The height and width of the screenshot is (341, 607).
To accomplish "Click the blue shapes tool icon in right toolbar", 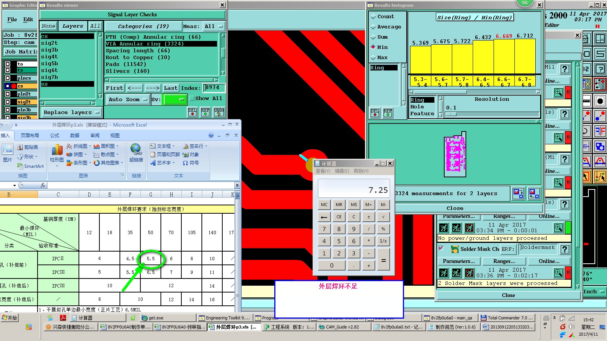I will 600,147.
